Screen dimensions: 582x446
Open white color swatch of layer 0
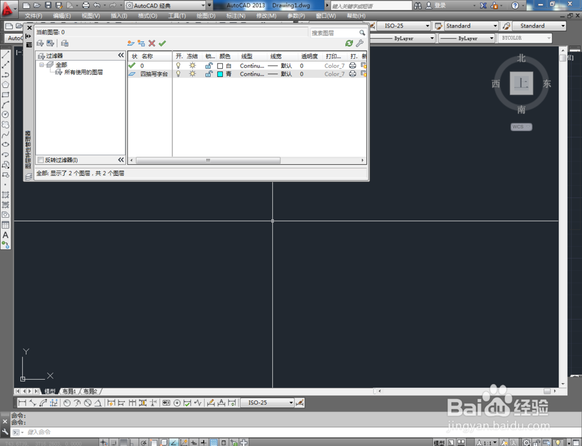(x=220, y=66)
